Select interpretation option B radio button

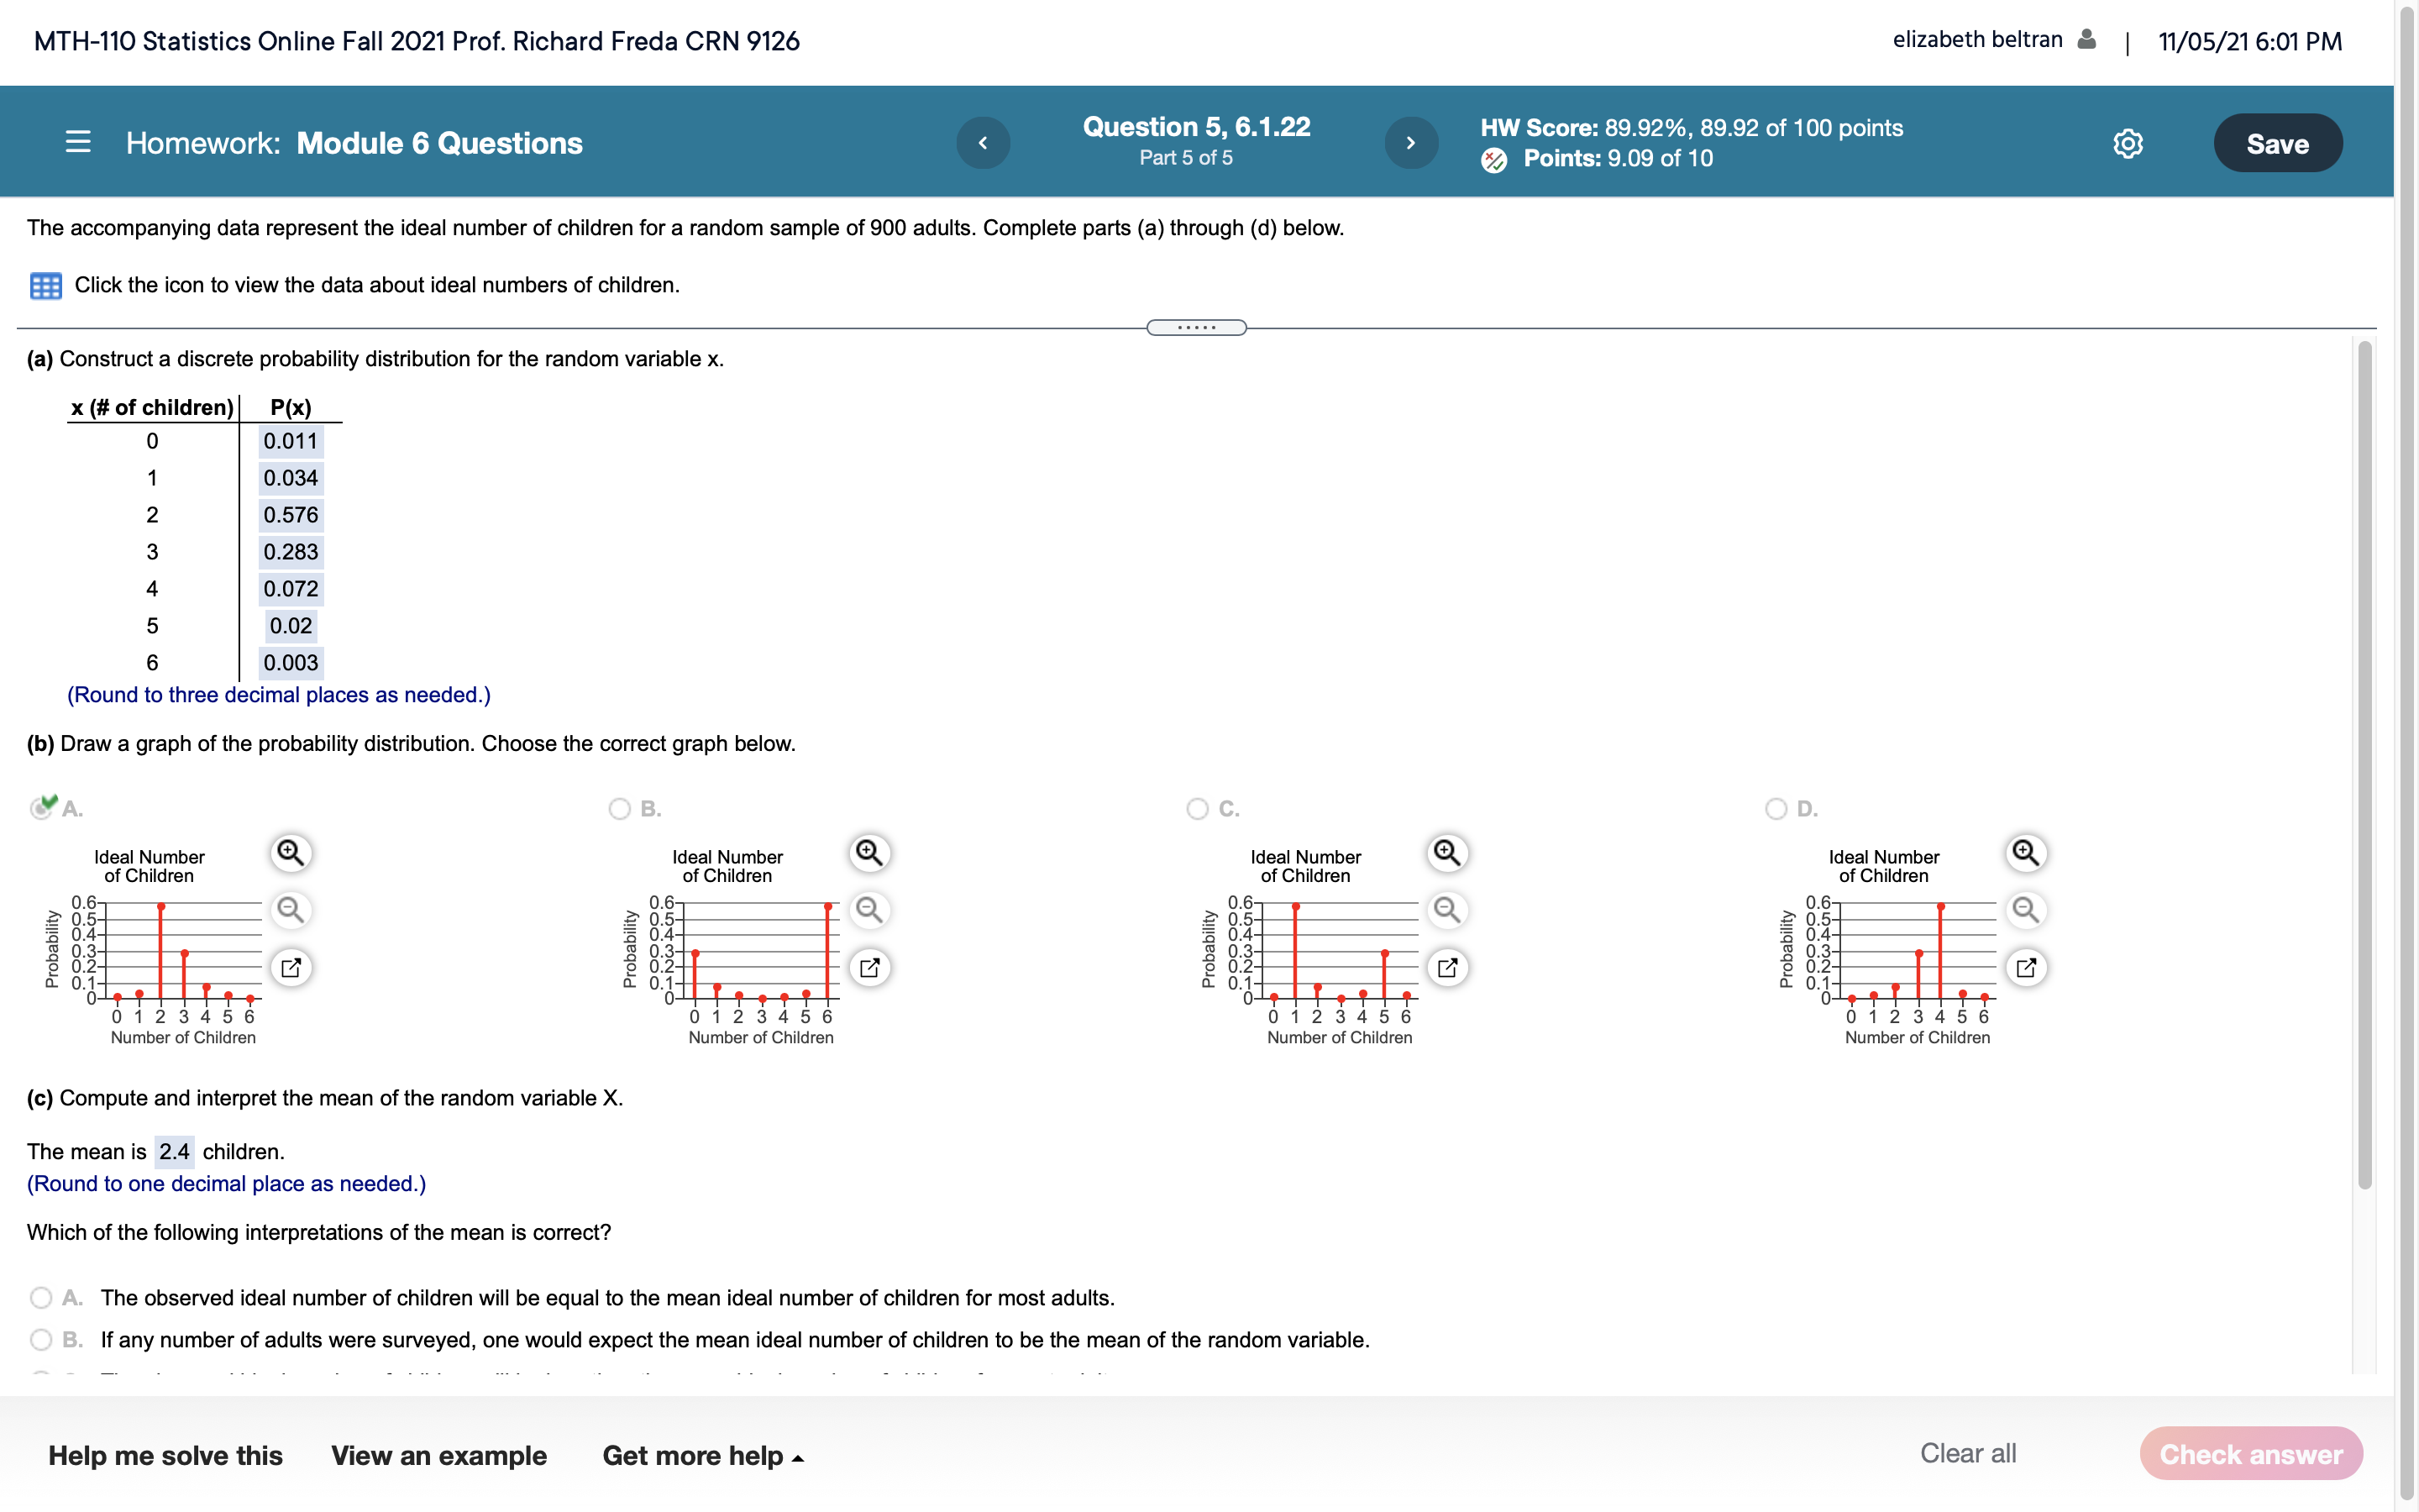click(x=41, y=1339)
